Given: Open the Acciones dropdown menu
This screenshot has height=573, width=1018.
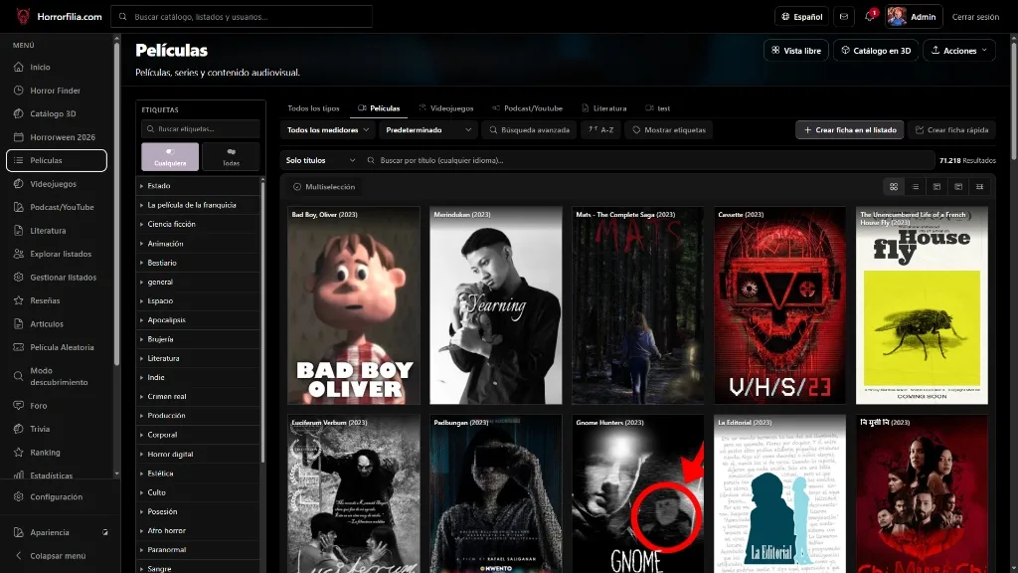Looking at the screenshot, I should coord(959,51).
